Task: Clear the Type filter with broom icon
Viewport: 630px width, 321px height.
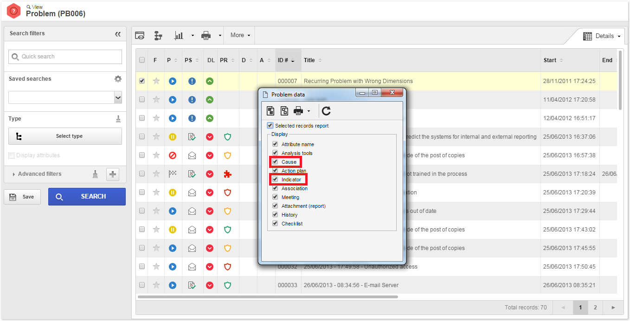Action: [x=118, y=119]
